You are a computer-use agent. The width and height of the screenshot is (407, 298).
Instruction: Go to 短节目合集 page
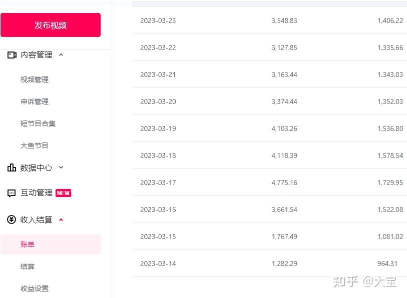click(x=38, y=123)
